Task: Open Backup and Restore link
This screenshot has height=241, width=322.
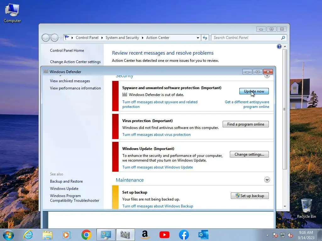Action: coord(66,181)
